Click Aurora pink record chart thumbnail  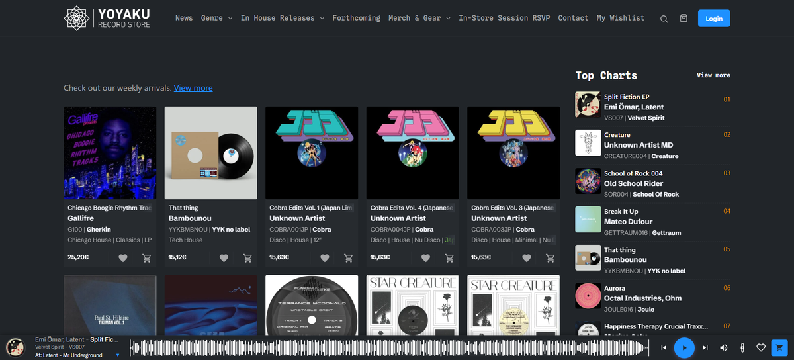coord(588,296)
